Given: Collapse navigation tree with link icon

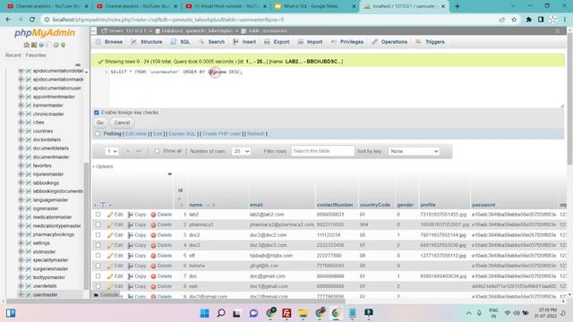Looking at the screenshot, I should pos(78,64).
